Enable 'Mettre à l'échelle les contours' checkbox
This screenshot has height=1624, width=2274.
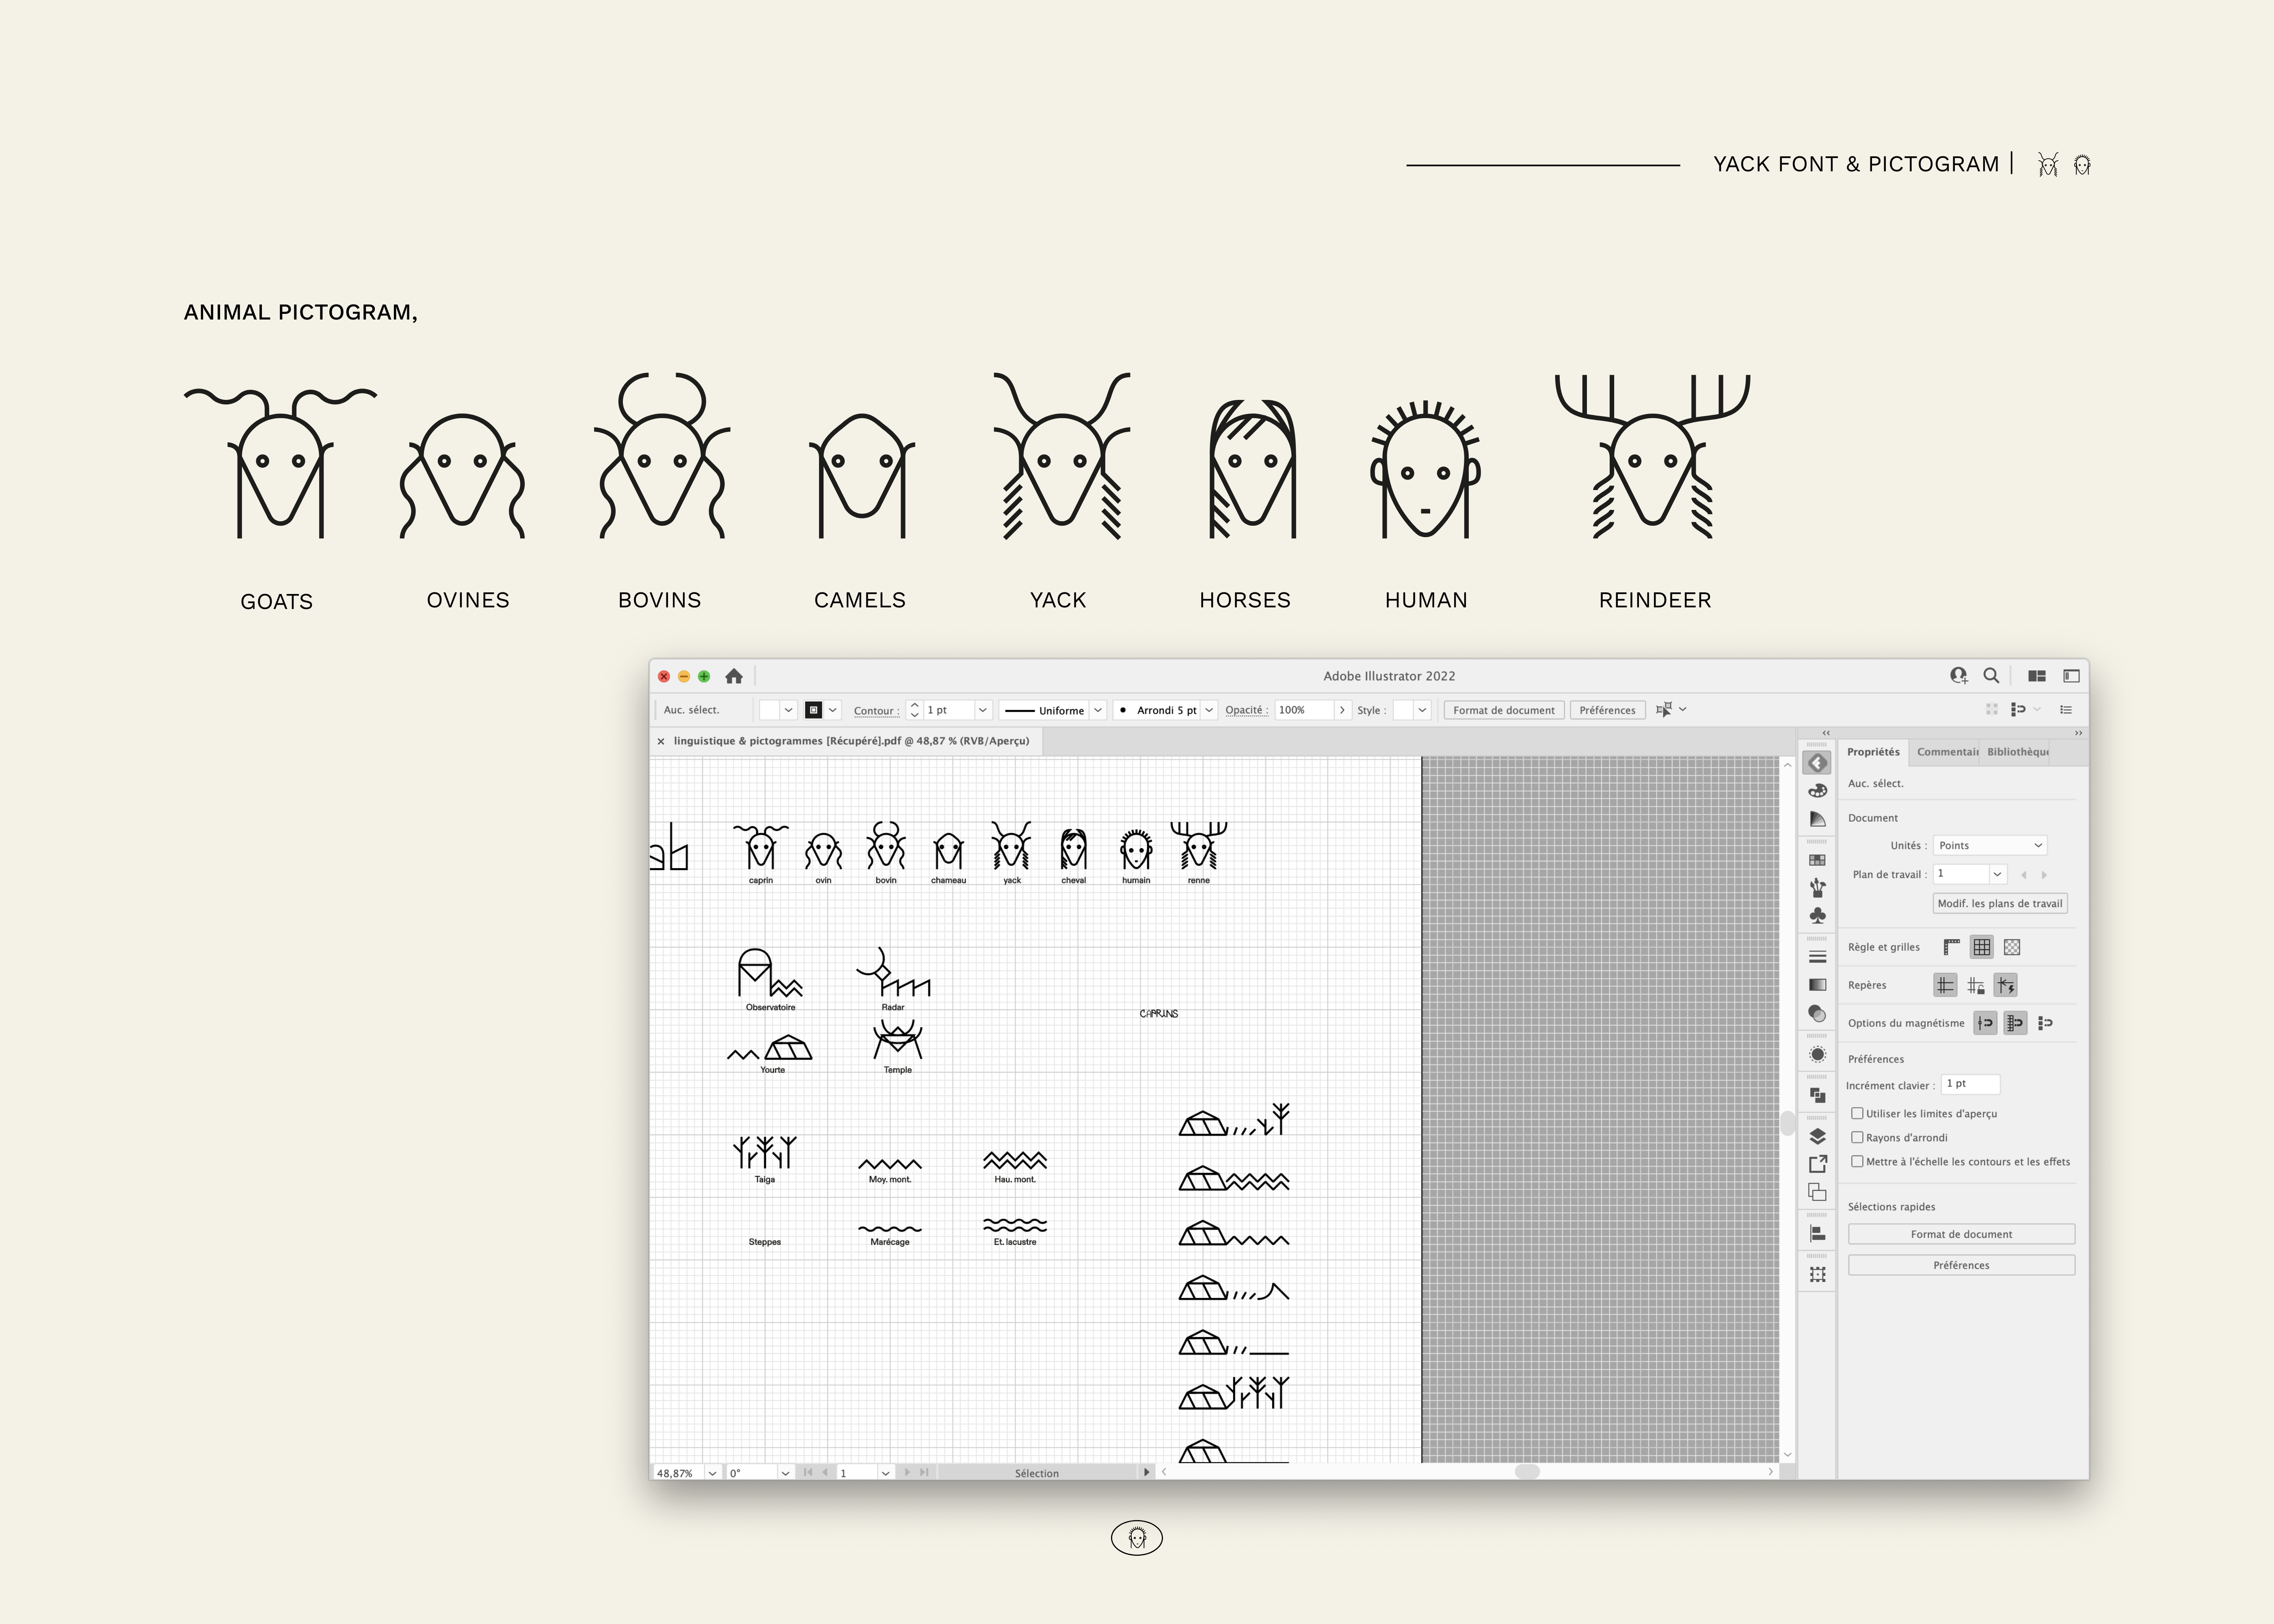tap(1857, 1161)
